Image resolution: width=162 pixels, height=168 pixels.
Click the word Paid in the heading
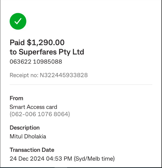[17, 43]
